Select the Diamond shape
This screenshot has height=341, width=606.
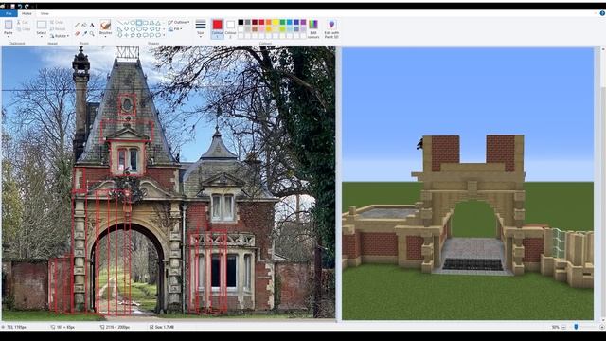(126, 28)
